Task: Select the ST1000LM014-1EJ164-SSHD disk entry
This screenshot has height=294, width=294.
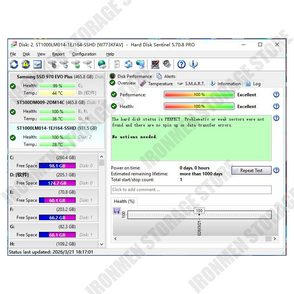Action: (x=57, y=136)
